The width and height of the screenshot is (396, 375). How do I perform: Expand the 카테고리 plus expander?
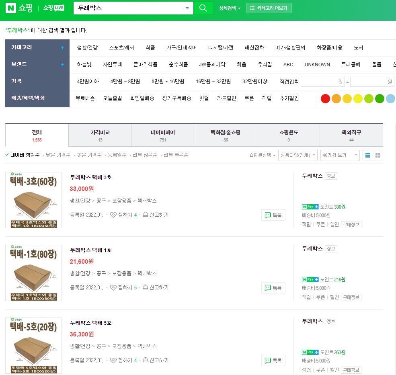tap(62, 48)
